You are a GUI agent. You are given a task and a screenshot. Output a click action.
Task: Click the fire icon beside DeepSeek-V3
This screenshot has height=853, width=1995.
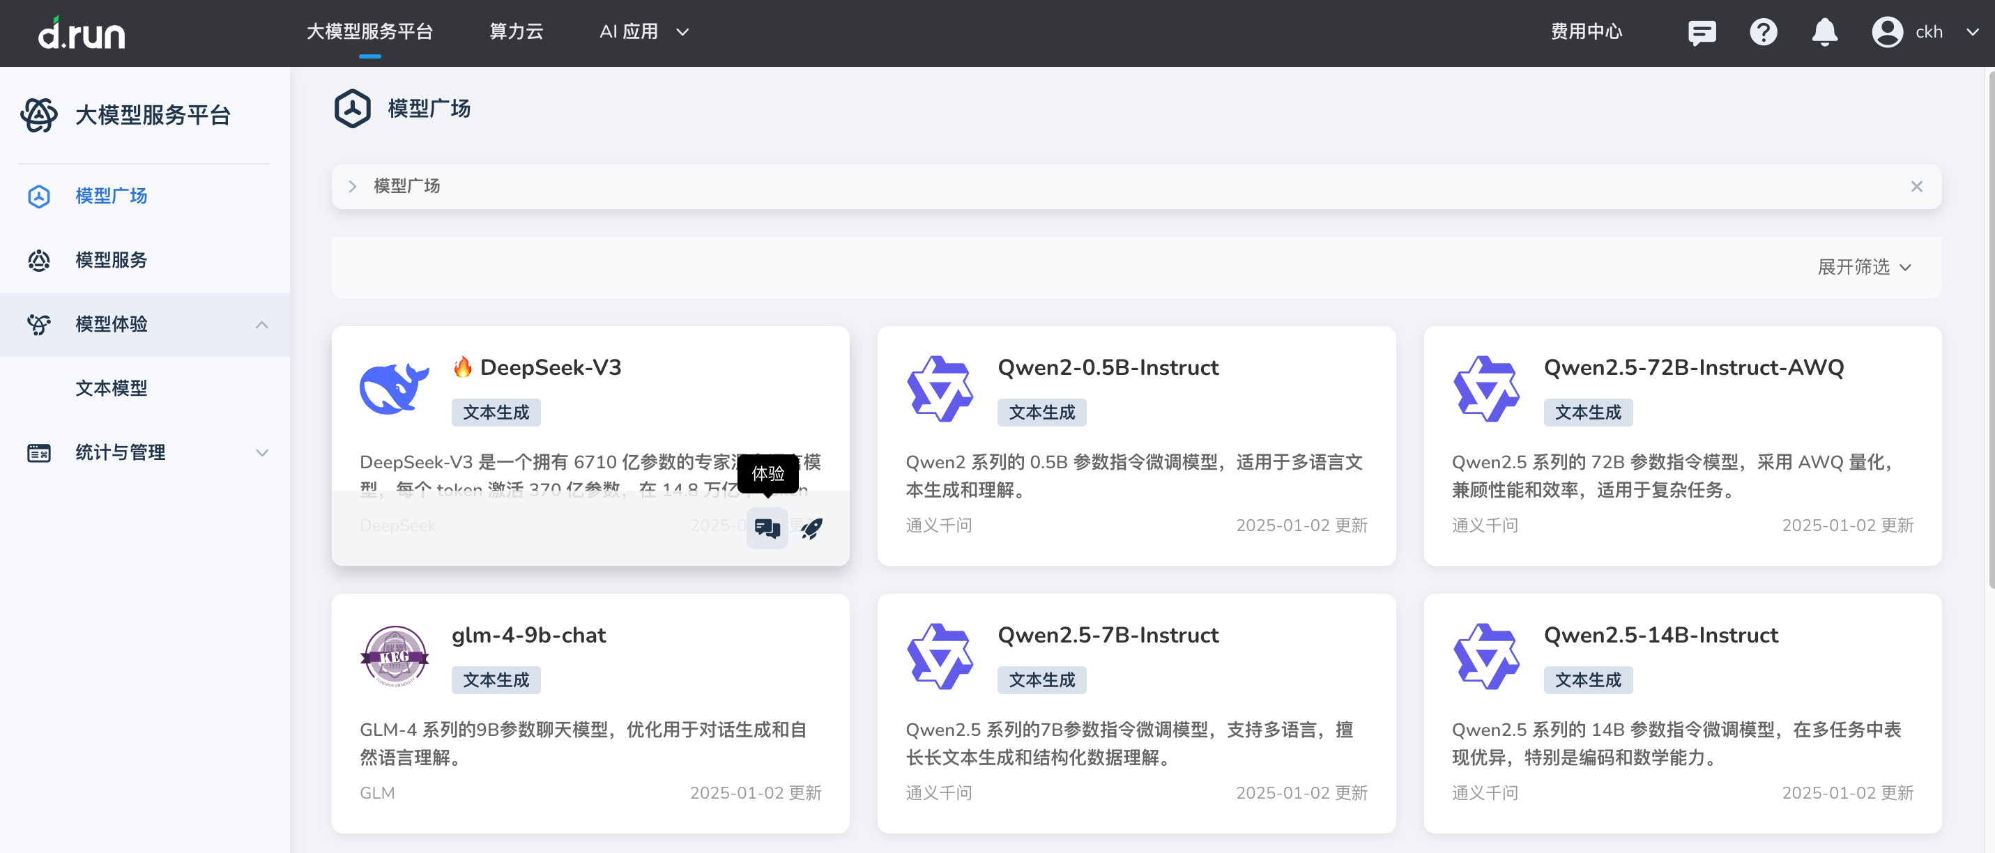[x=462, y=367]
